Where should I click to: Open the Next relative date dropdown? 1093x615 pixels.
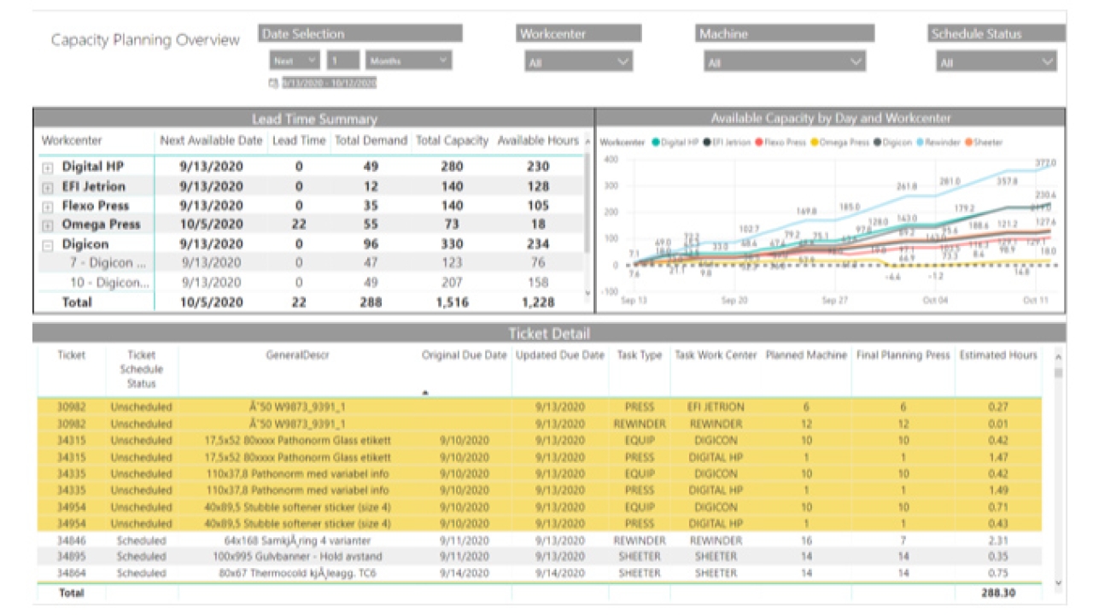pyautogui.click(x=295, y=61)
